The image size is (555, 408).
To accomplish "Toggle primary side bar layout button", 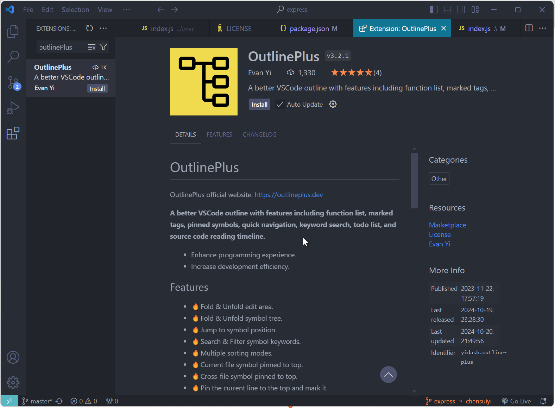I will click(434, 10).
